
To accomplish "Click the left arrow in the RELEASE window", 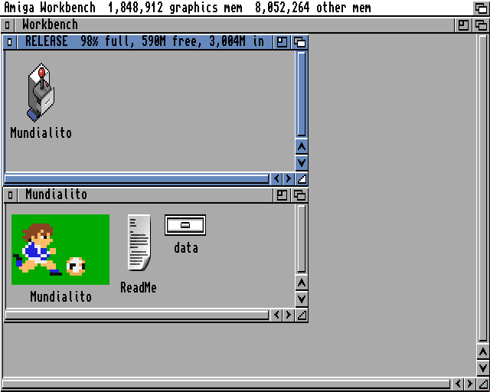I will point(276,179).
